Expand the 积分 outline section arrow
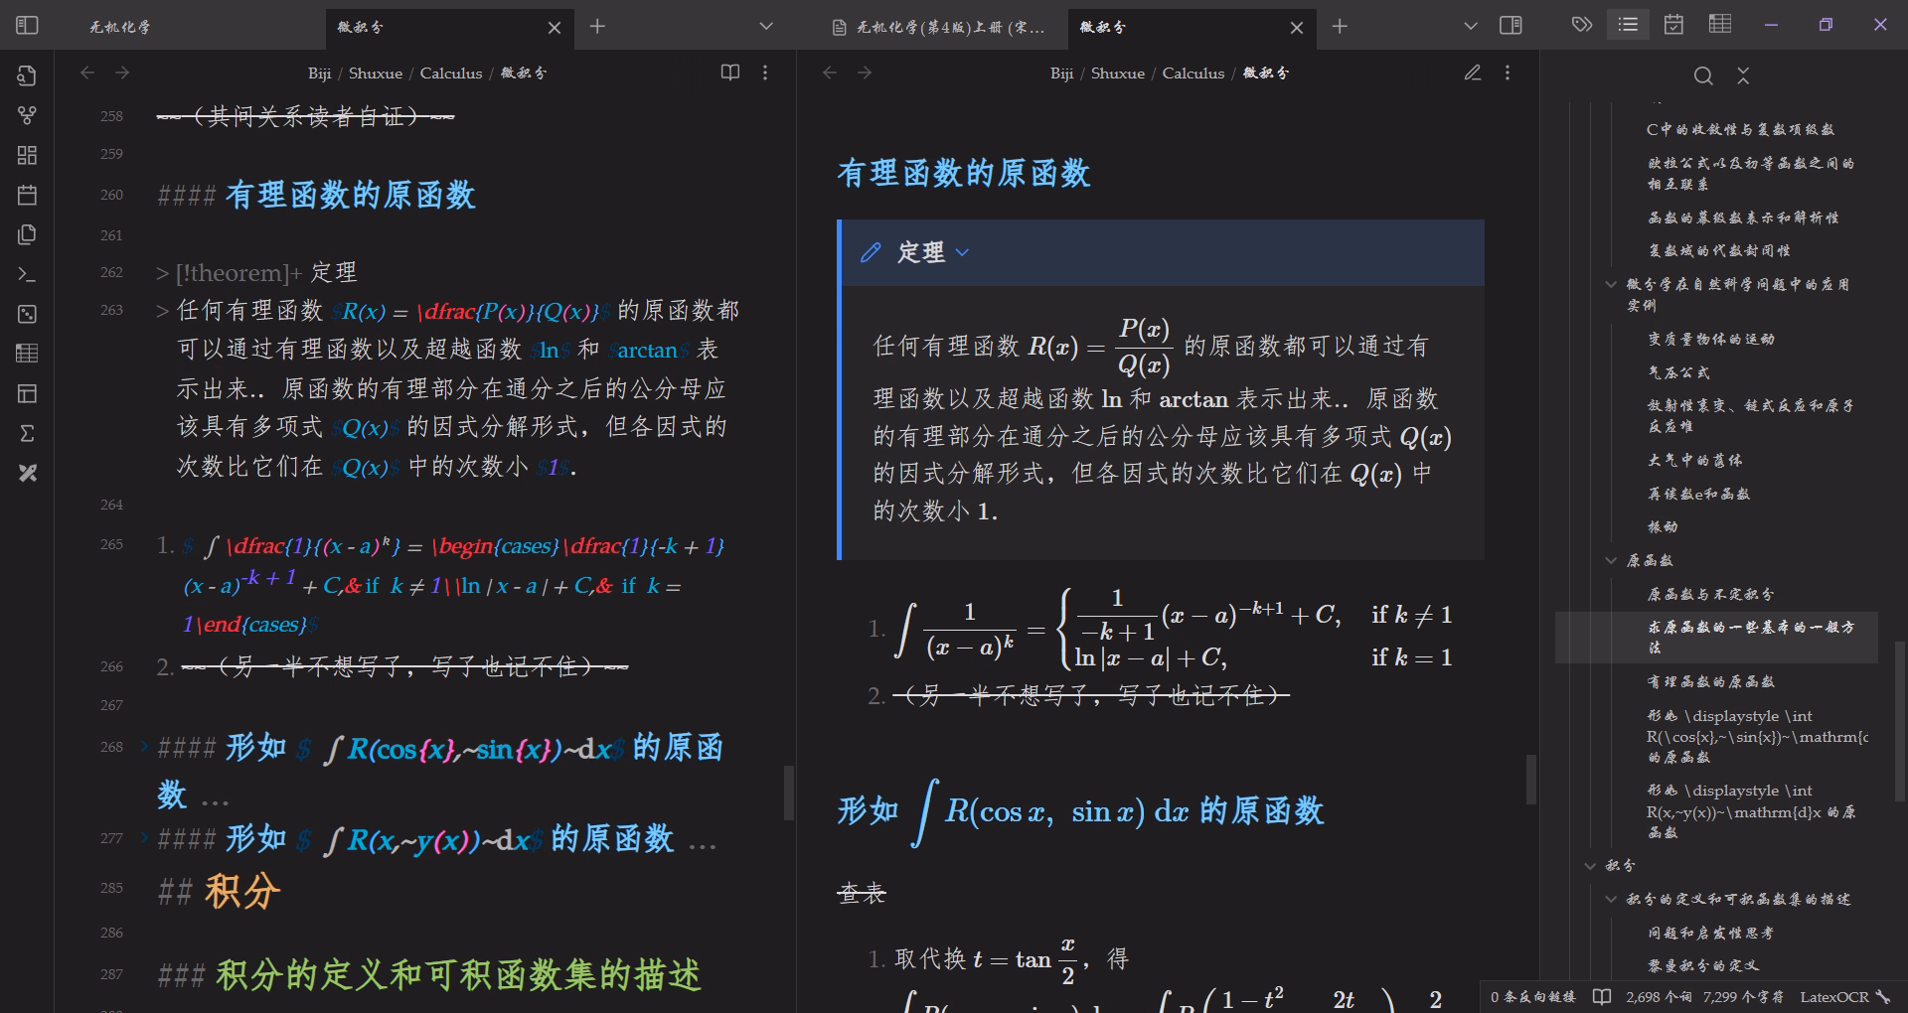The height and width of the screenshot is (1013, 1908). click(x=1590, y=865)
